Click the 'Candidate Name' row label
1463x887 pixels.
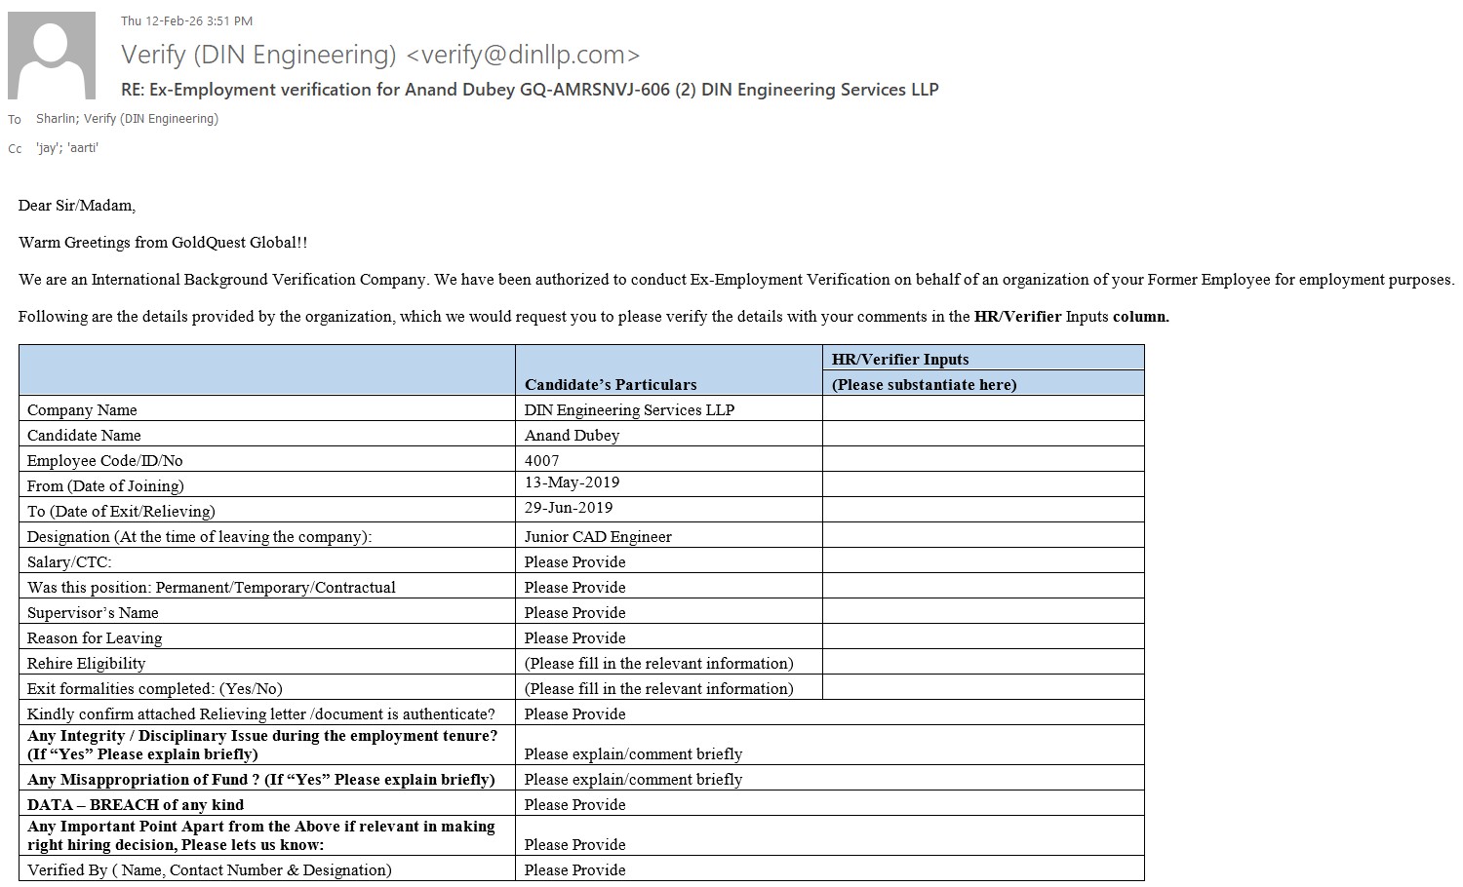coord(84,435)
